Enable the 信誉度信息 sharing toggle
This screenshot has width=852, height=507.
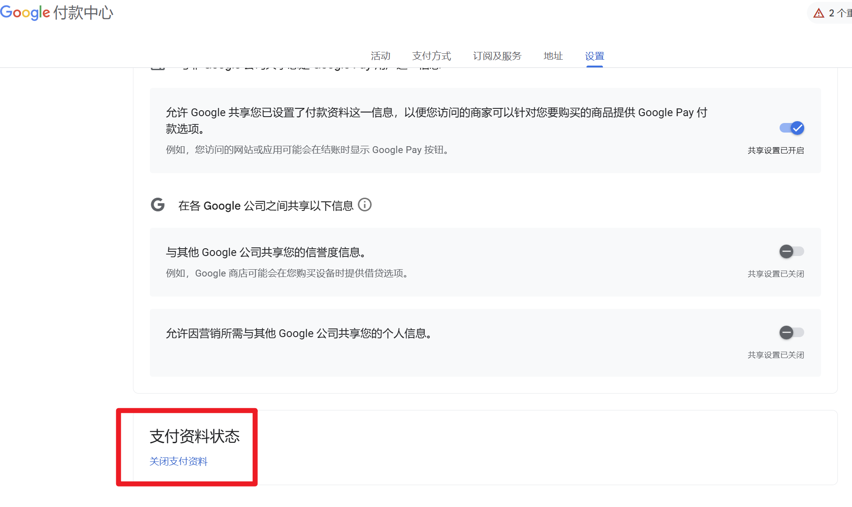coord(792,251)
